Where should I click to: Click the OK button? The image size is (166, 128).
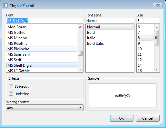tap(122, 118)
